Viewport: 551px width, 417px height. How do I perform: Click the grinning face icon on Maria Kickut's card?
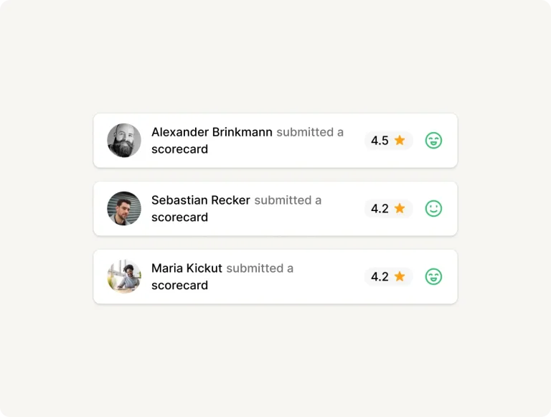[x=433, y=277]
